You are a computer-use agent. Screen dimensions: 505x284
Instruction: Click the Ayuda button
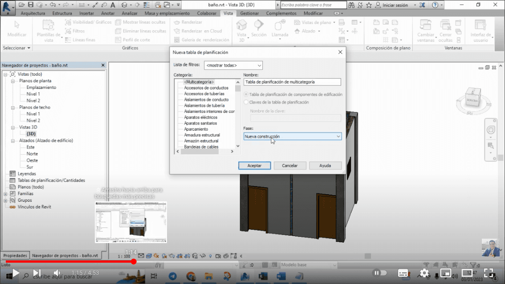click(325, 165)
